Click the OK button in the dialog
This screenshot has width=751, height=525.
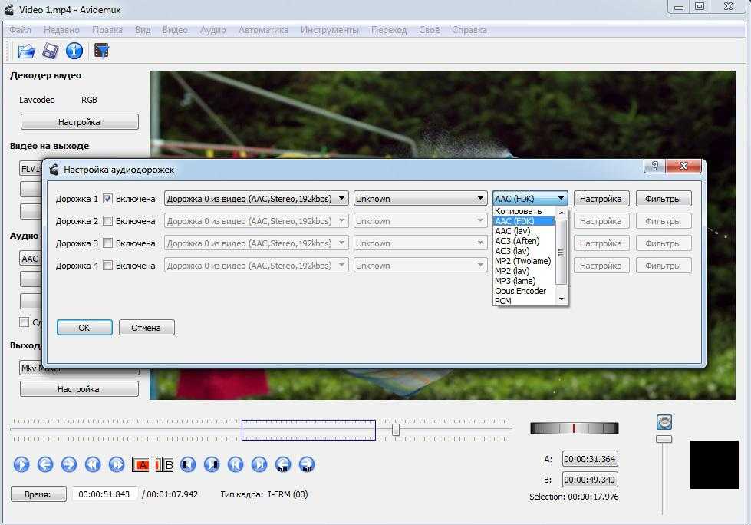84,328
